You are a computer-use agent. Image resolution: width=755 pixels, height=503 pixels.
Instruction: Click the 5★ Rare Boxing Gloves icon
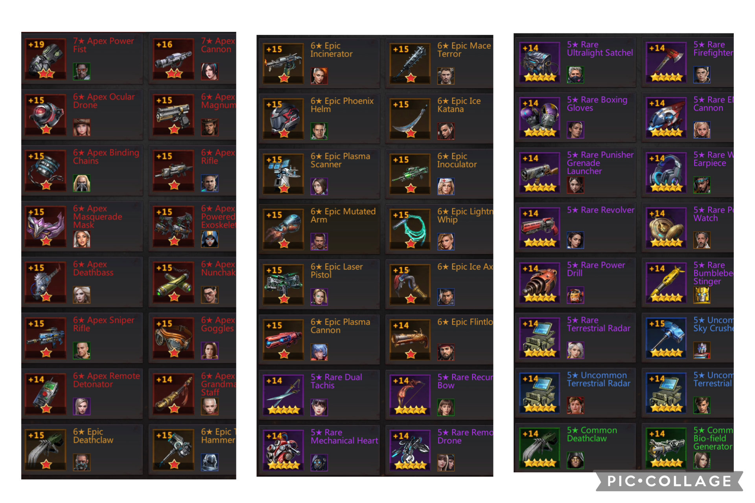[x=540, y=117]
